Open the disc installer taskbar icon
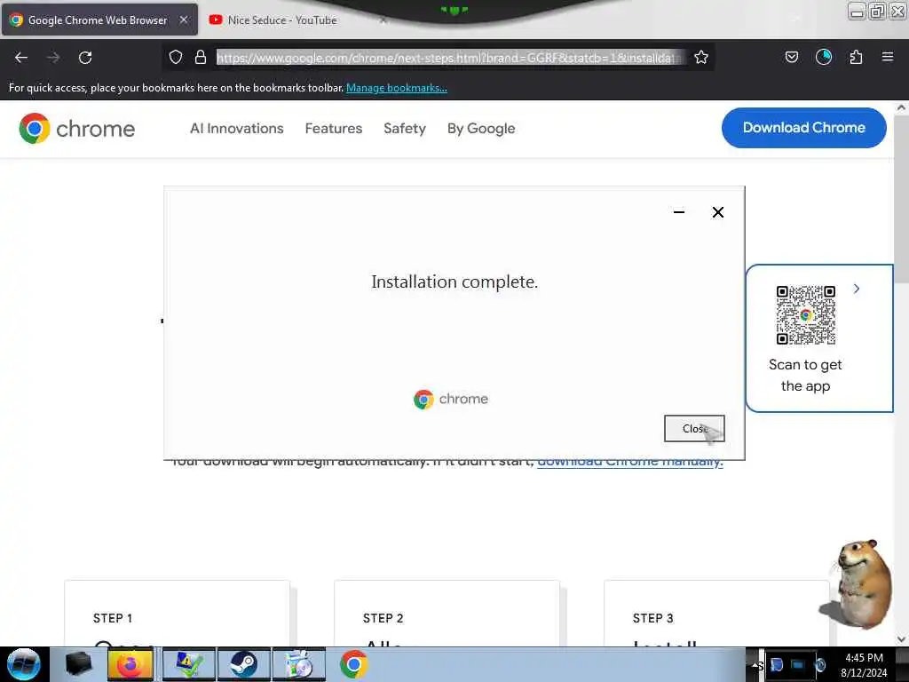 (x=299, y=664)
